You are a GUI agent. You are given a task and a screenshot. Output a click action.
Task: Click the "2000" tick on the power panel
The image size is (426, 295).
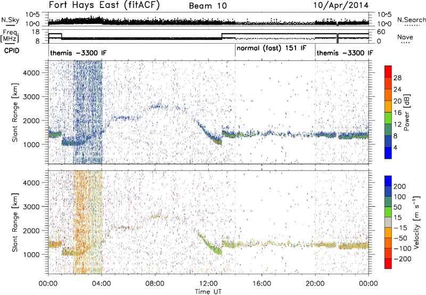pos(31,120)
